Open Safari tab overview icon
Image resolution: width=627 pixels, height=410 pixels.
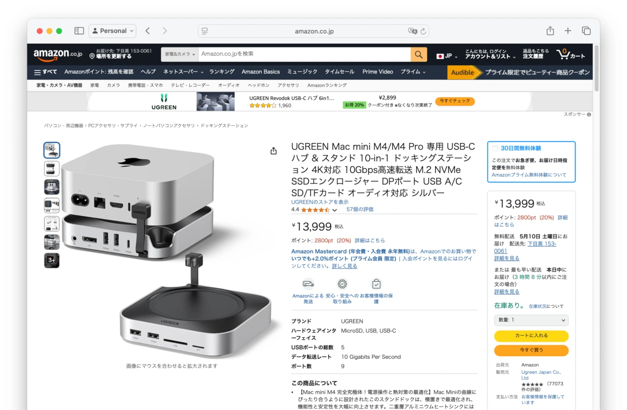click(x=586, y=31)
